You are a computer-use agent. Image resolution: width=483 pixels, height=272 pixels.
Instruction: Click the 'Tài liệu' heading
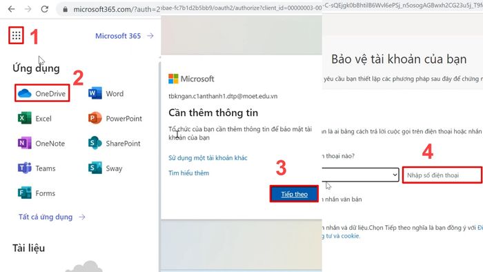(x=29, y=248)
